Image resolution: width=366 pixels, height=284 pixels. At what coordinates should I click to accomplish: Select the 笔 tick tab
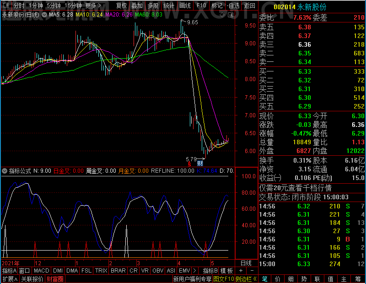[x=265, y=279]
